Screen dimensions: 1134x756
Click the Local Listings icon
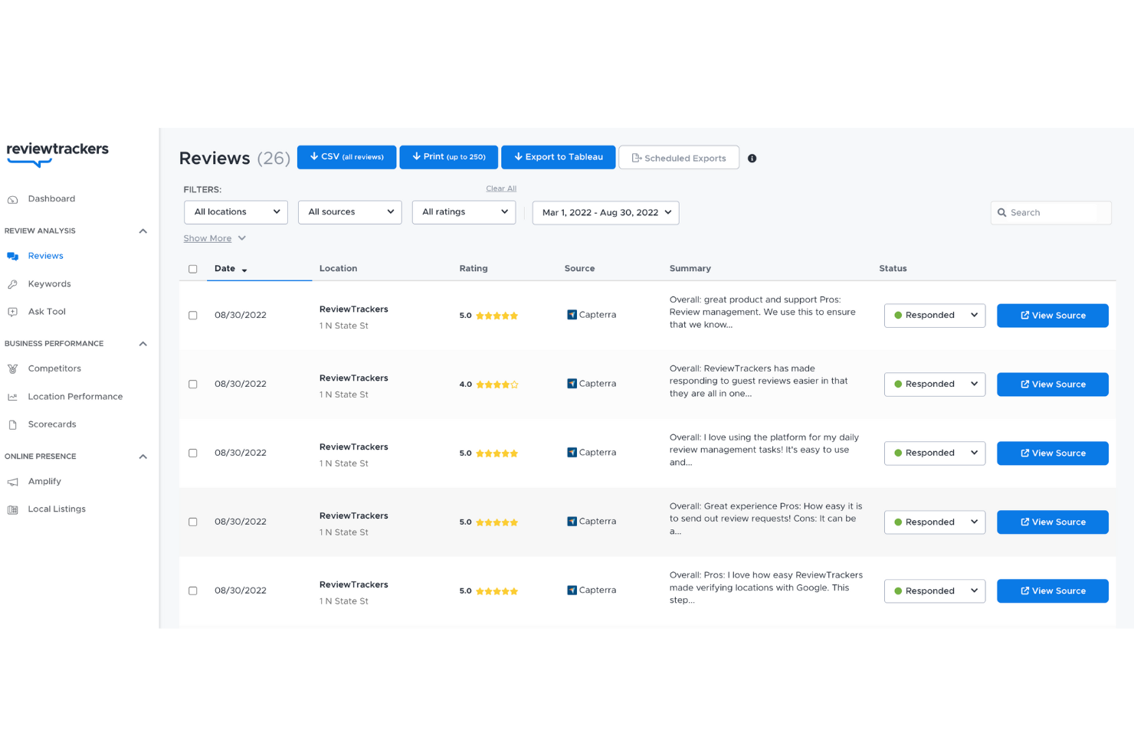pos(13,509)
